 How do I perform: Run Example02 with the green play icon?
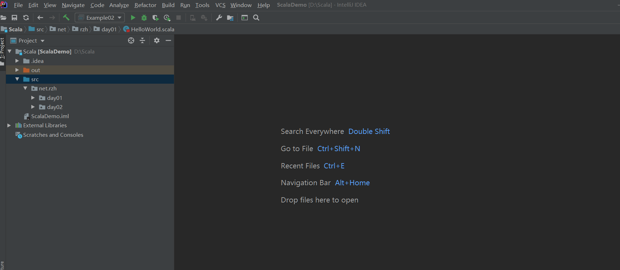click(133, 18)
